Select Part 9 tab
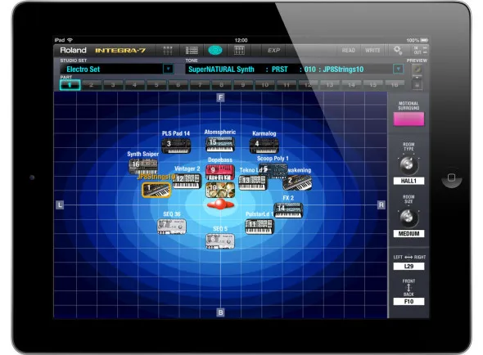The height and width of the screenshot is (355, 483). point(243,85)
